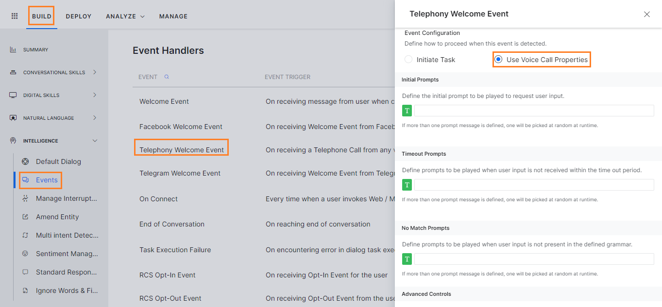Select the Initiate Task radio button
The image size is (662, 307).
(x=408, y=60)
